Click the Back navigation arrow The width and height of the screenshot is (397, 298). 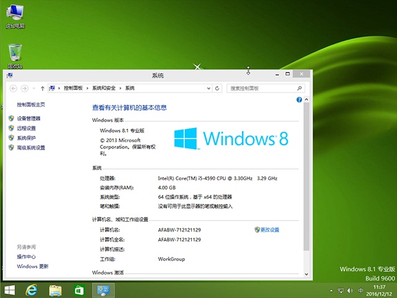14,88
